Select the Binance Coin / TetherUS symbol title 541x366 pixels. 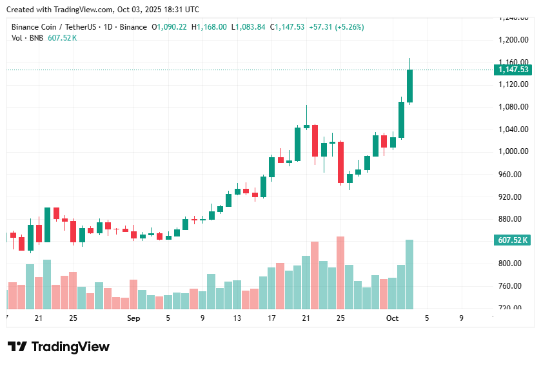(54, 27)
